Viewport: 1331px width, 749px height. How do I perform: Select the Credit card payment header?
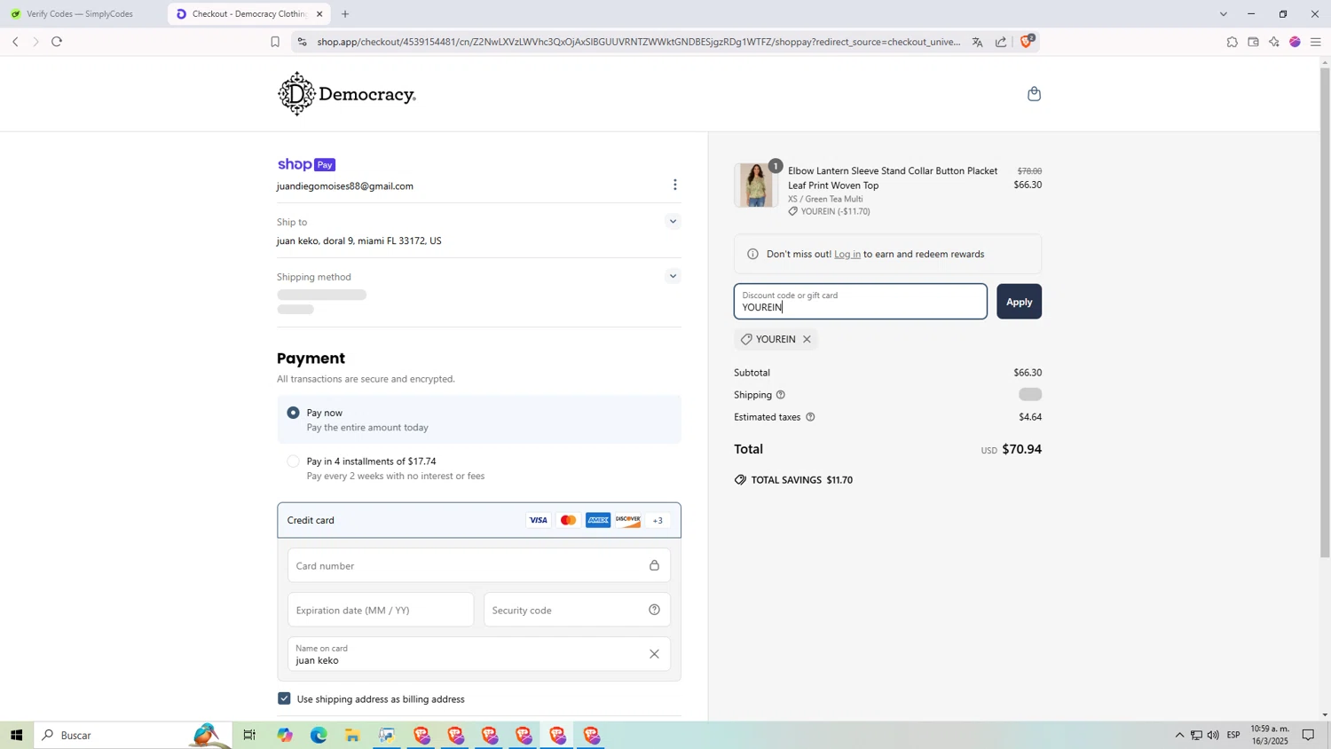pyautogui.click(x=479, y=520)
